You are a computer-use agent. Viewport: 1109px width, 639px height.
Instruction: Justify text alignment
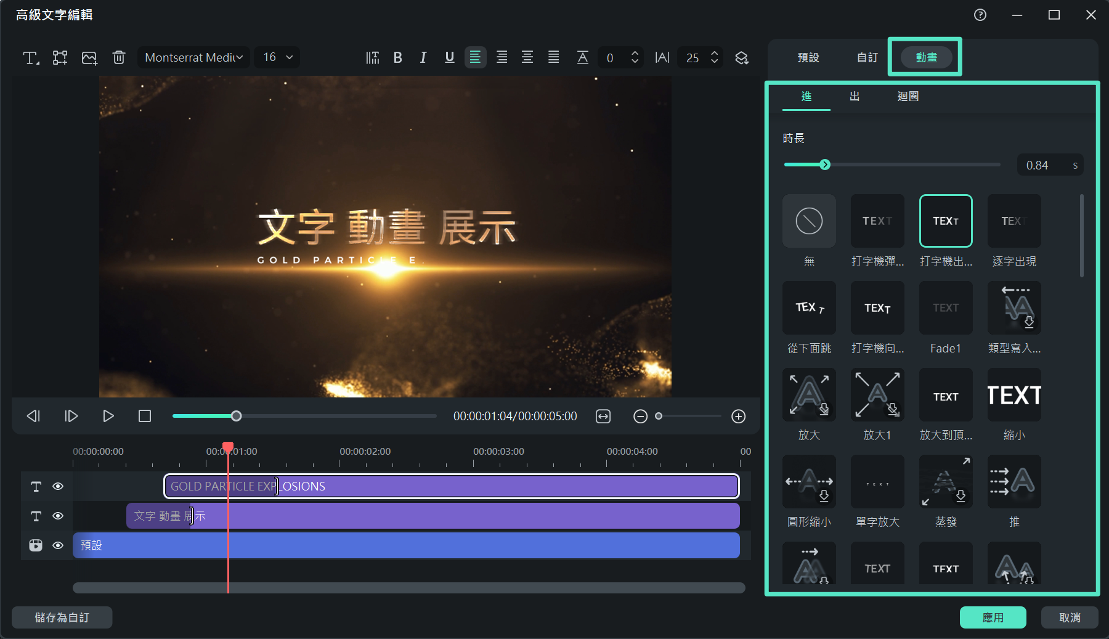pyautogui.click(x=554, y=58)
